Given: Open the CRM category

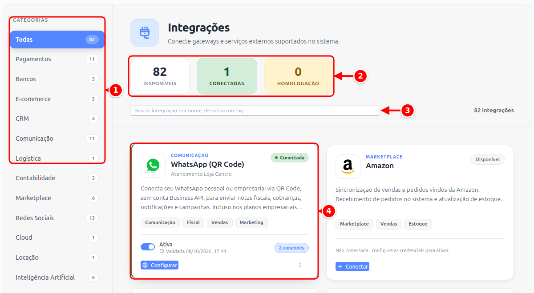Looking at the screenshot, I should (57, 119).
